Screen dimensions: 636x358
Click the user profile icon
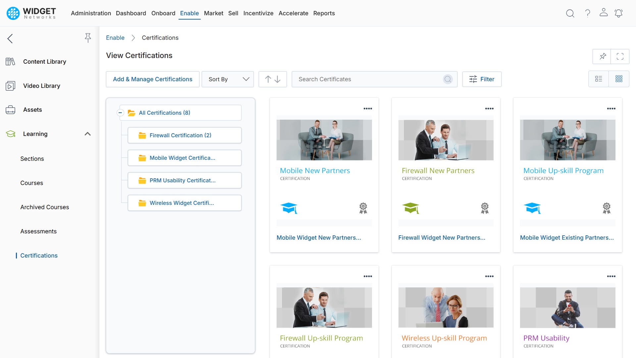604,13
